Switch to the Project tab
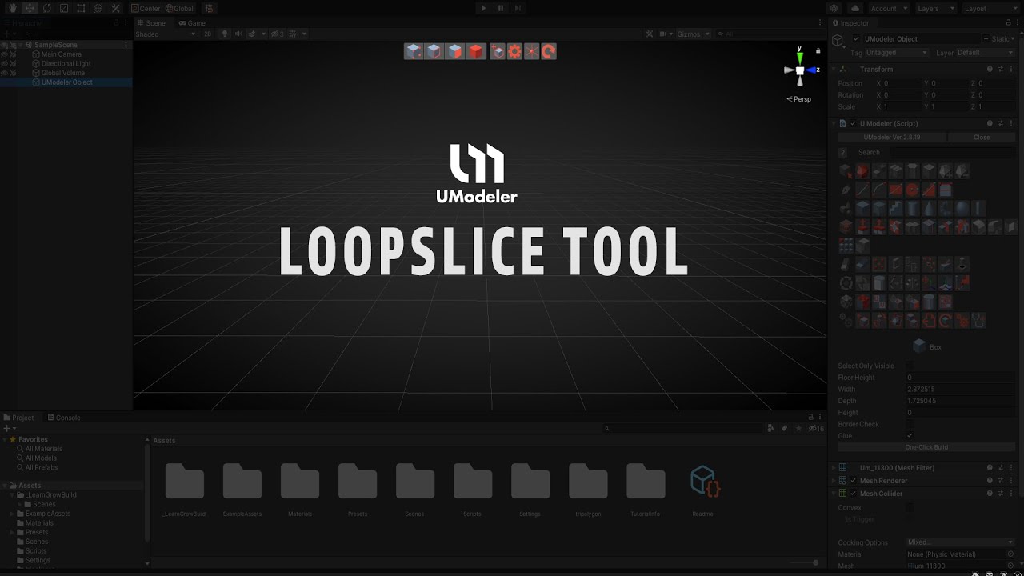 (x=19, y=418)
